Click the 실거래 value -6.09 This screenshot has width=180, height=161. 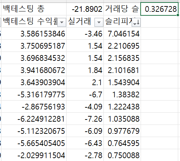pyautogui.click(x=85, y=131)
